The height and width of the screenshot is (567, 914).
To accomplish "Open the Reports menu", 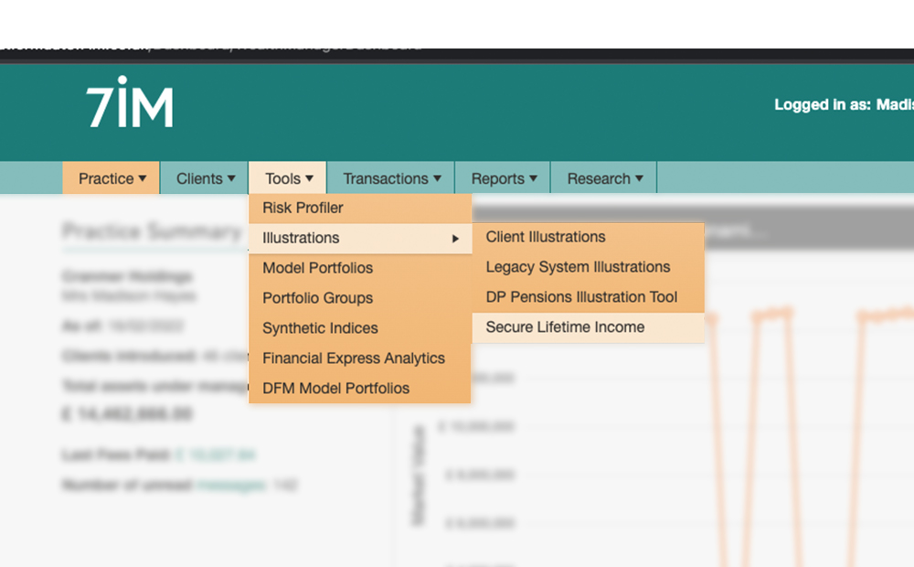I will click(x=503, y=178).
